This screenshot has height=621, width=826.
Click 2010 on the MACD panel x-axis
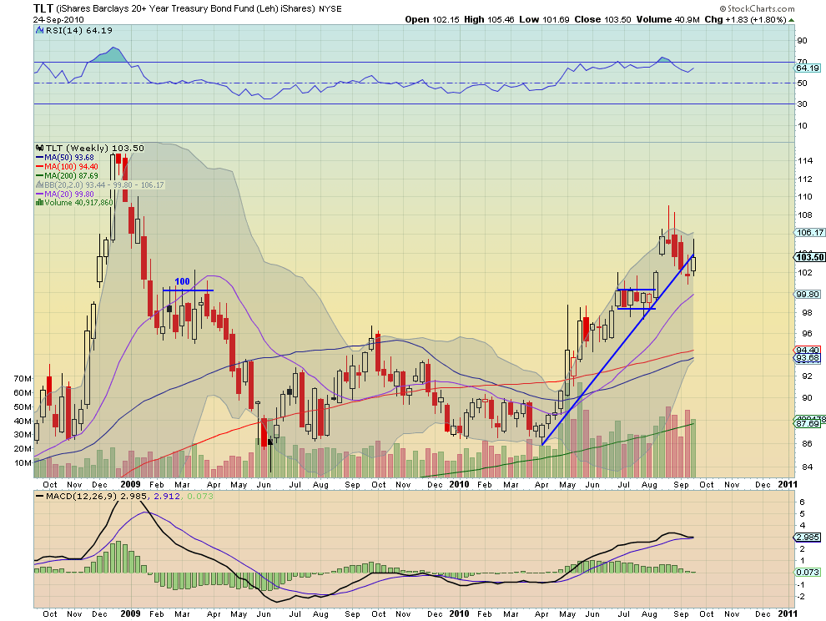tap(460, 613)
